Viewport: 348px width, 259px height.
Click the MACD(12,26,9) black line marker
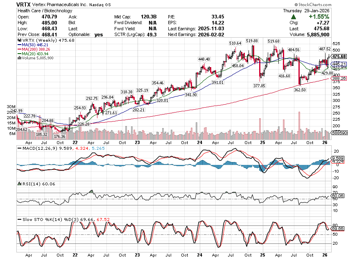click(x=19, y=147)
